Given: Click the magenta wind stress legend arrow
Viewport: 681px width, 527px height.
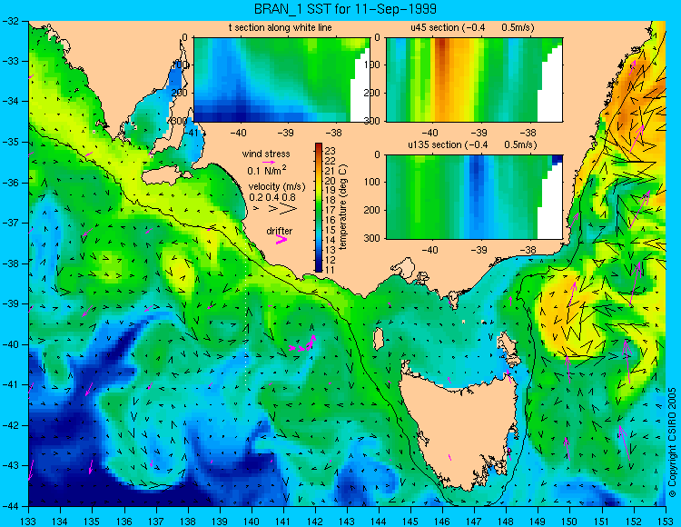Looking at the screenshot, I should [269, 162].
